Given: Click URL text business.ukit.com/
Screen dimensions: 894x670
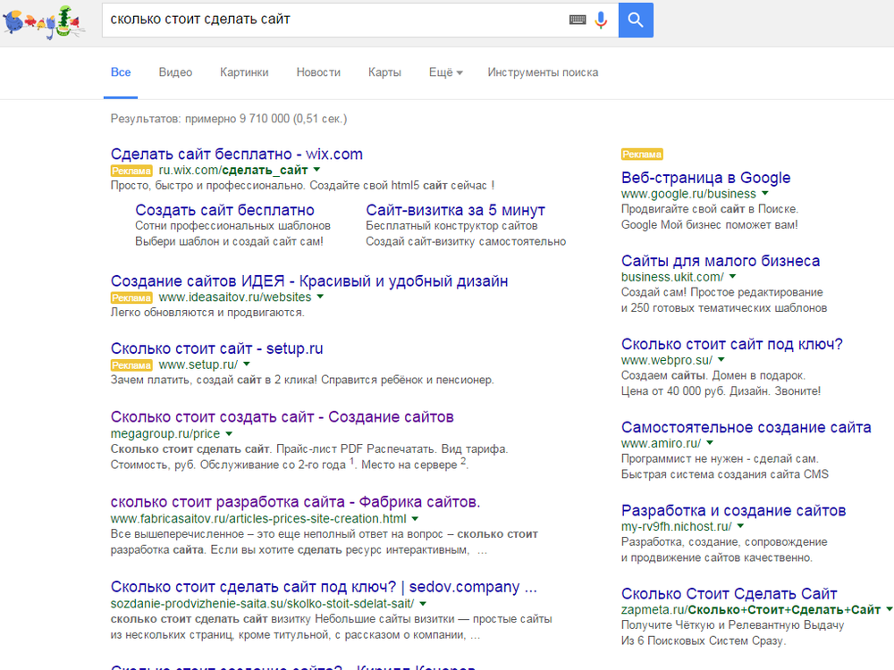Looking at the screenshot, I should click(x=673, y=277).
